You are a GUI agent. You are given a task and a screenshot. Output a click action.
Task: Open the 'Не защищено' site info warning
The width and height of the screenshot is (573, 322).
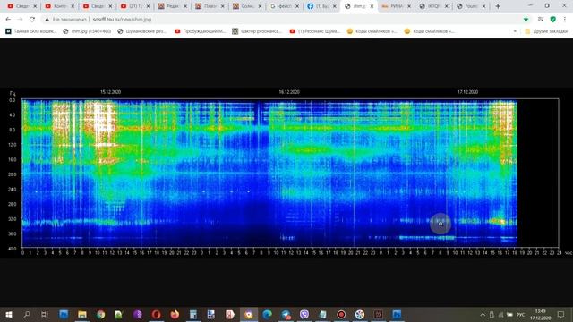65,20
